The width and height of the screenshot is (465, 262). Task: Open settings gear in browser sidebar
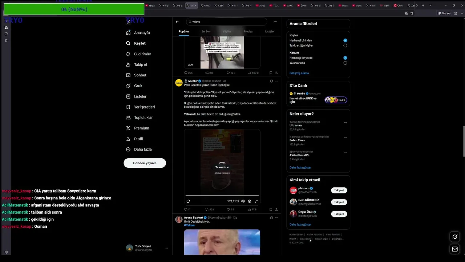[x=6, y=252]
